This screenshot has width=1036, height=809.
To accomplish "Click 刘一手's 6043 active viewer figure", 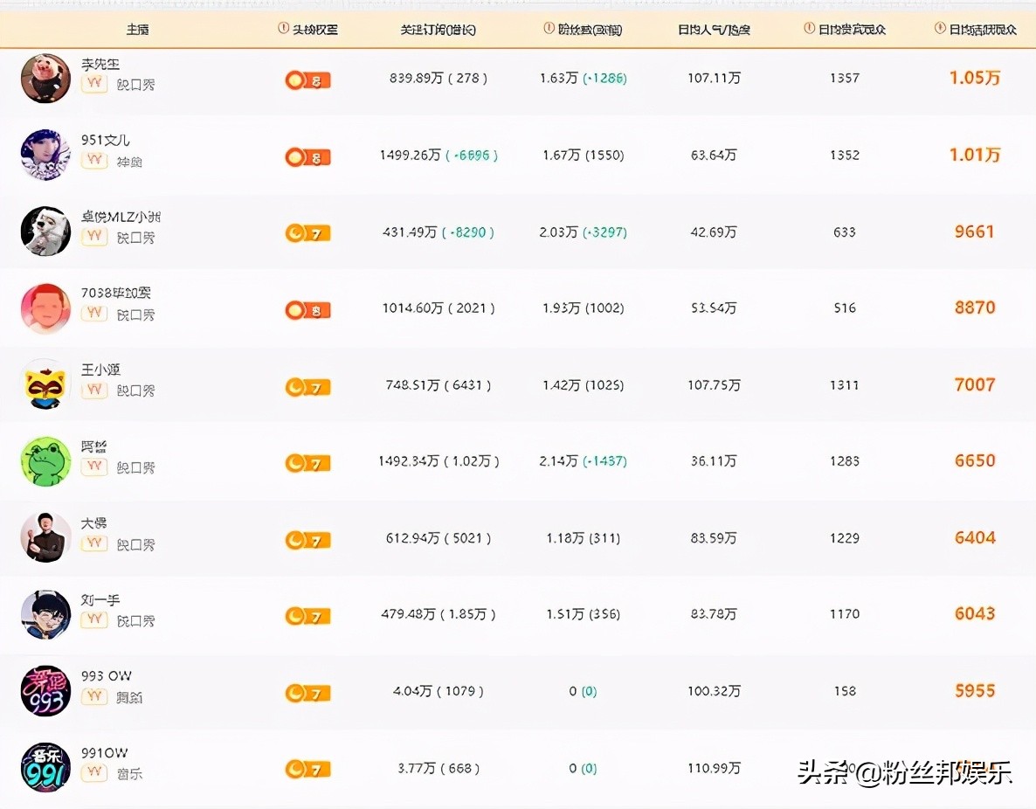I will (974, 613).
